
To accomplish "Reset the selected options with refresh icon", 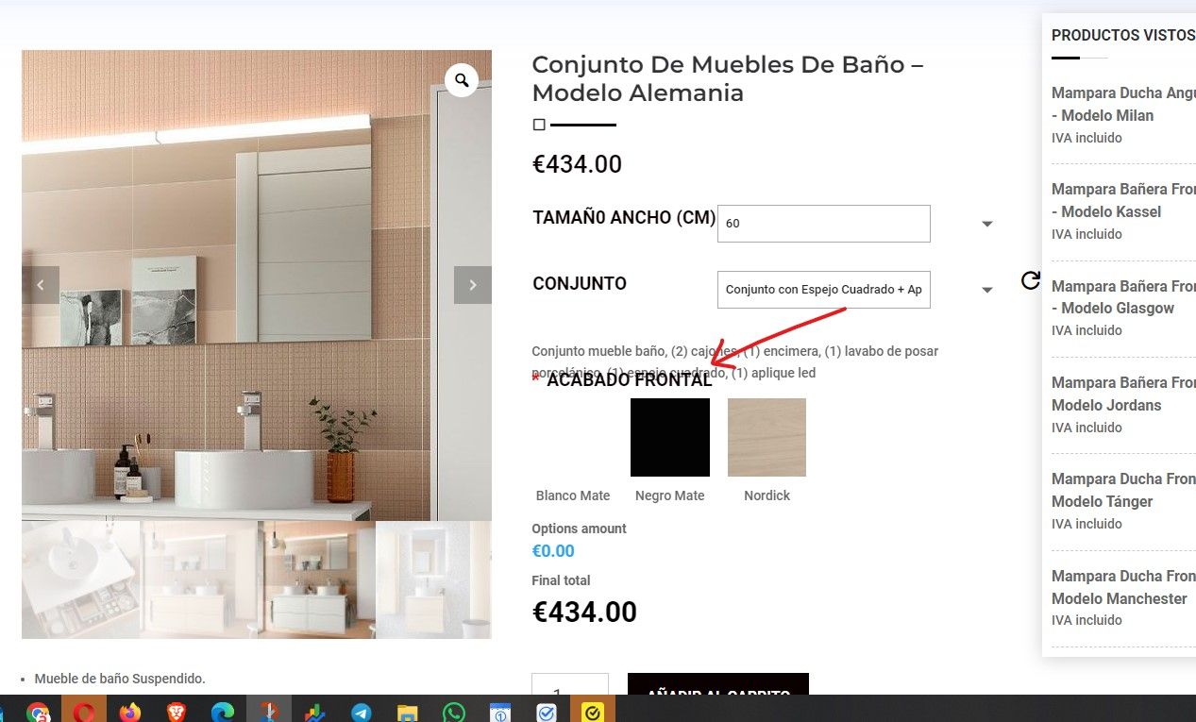I will point(1031,280).
